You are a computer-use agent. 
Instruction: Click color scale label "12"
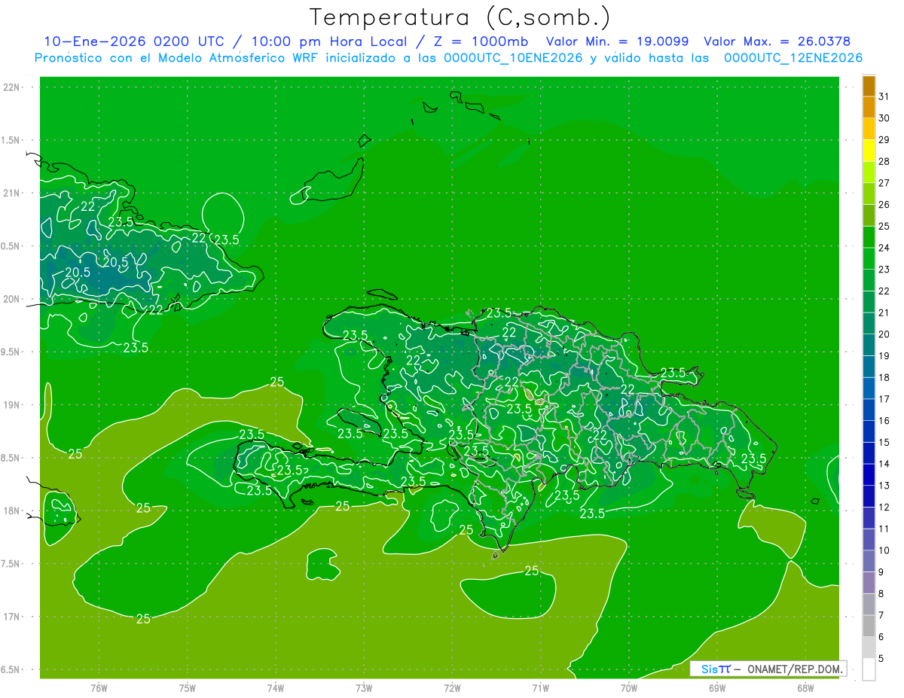(x=884, y=507)
